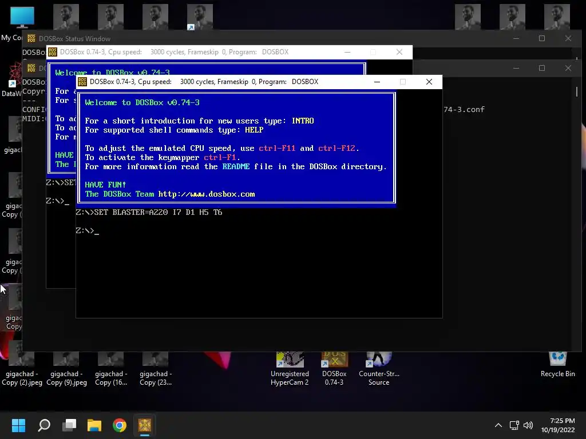Select gigachad - Copy (23... file

pos(156,369)
